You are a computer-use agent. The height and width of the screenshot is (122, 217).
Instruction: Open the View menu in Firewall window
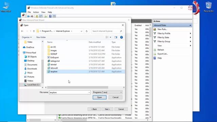coord(43,12)
